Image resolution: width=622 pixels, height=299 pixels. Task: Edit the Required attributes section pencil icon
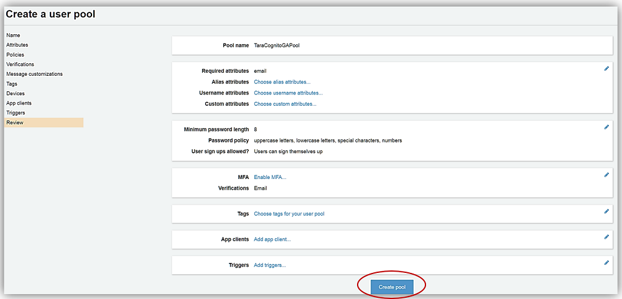coord(606,68)
